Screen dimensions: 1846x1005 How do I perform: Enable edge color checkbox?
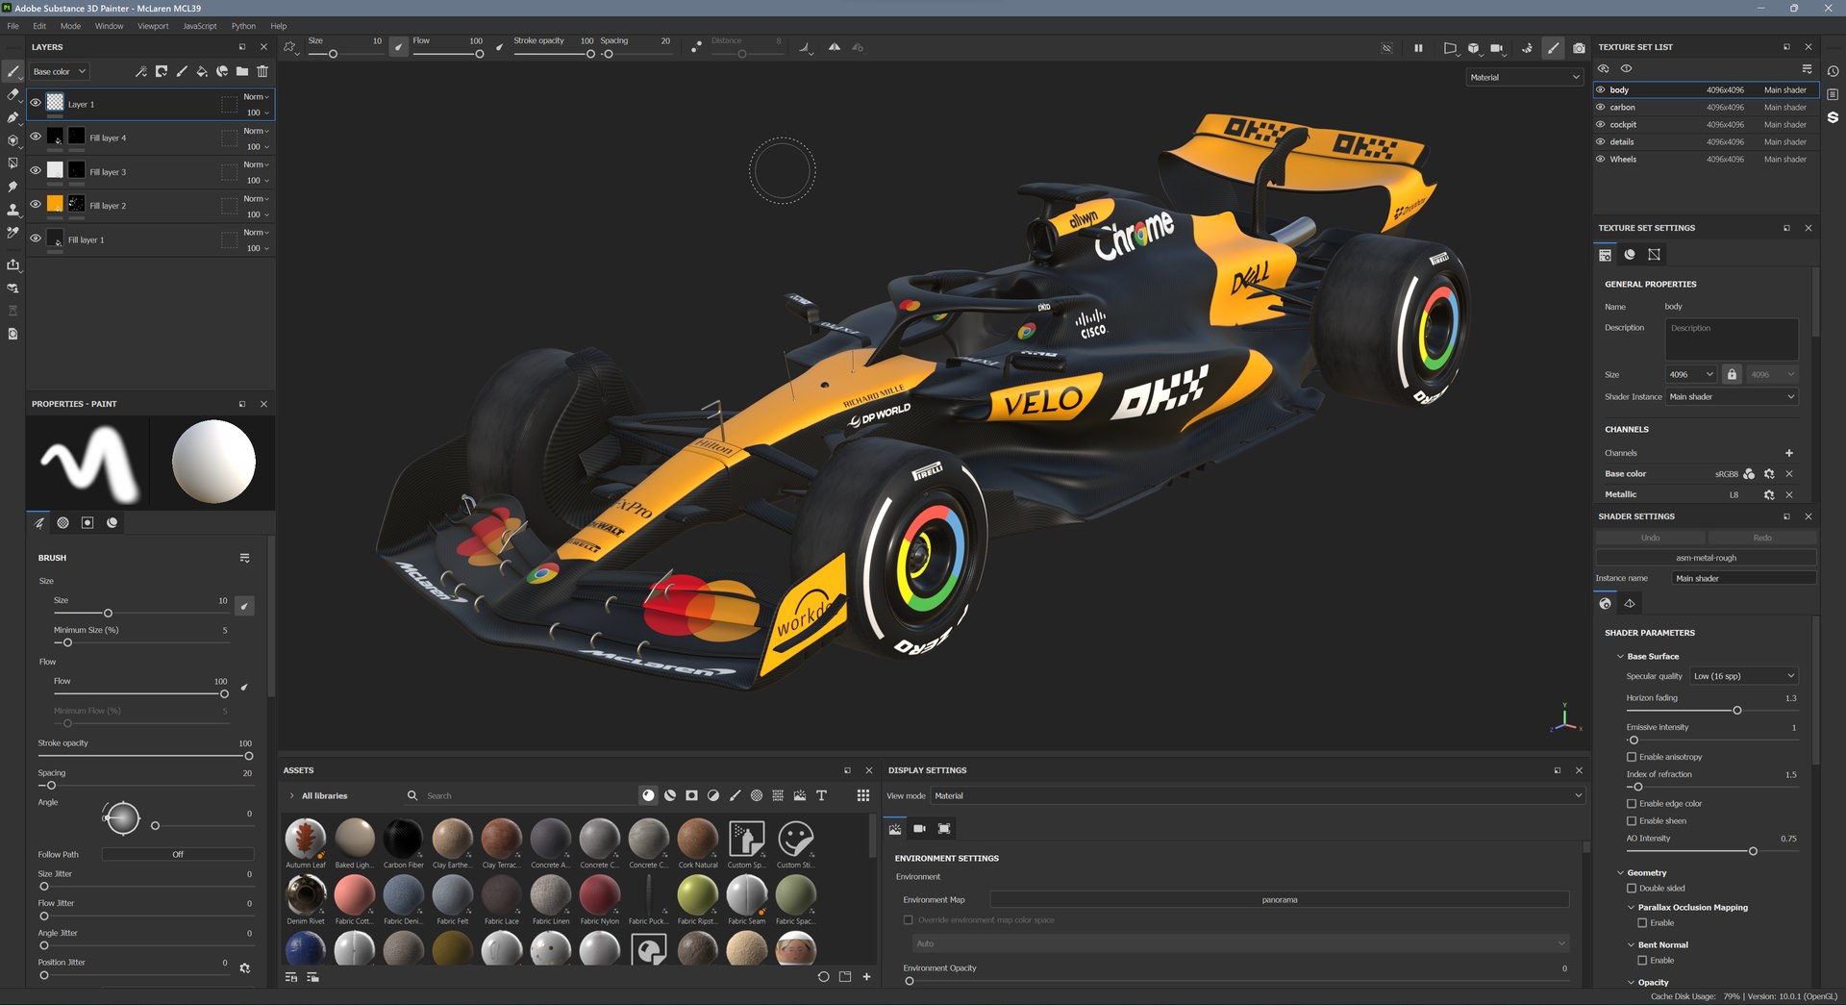coord(1632,804)
